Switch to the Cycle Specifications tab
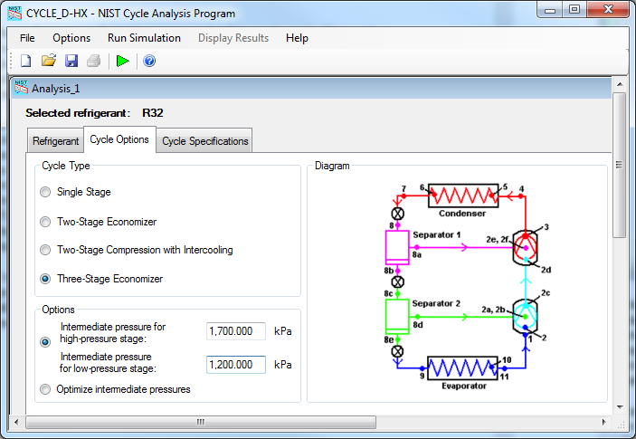Screen dimensions: 636x439 [x=204, y=141]
